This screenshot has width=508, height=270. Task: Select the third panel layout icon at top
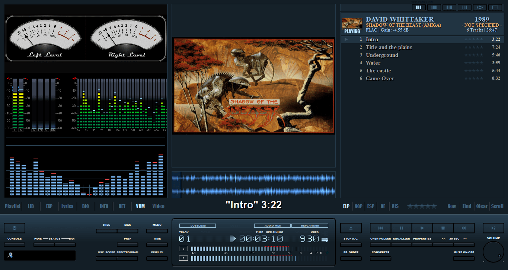[449, 7]
